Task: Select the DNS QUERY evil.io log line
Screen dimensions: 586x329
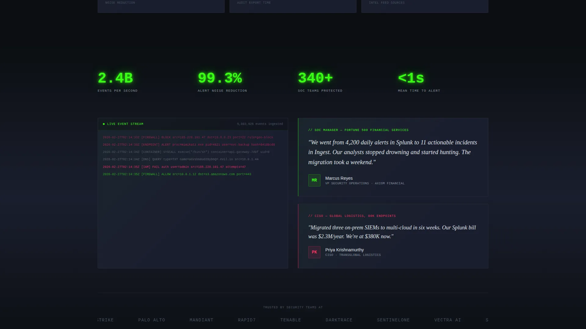Action: point(181,159)
